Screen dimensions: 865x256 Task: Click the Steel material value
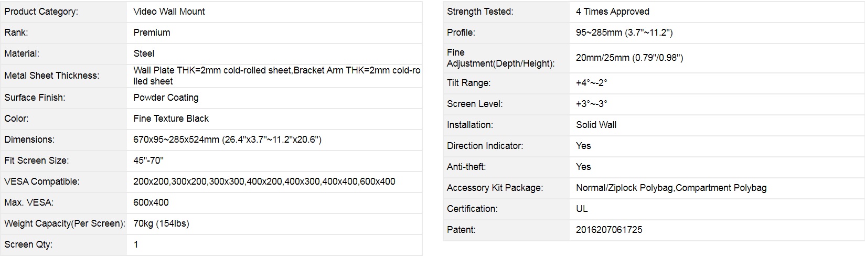coord(144,54)
